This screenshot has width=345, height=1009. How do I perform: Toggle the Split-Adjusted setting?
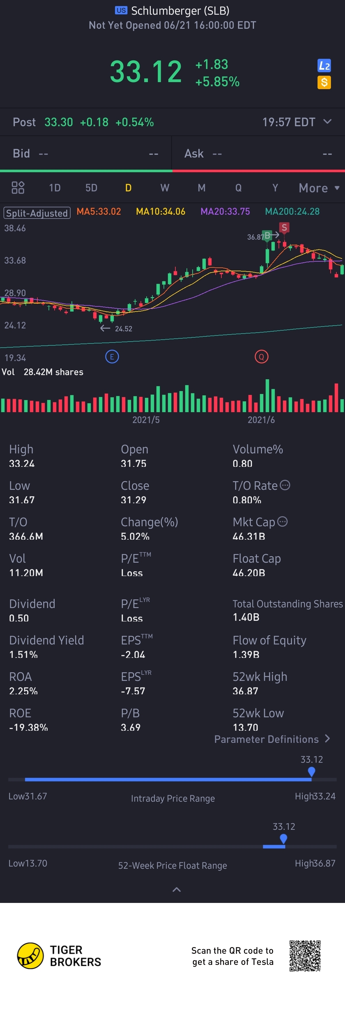click(x=37, y=213)
